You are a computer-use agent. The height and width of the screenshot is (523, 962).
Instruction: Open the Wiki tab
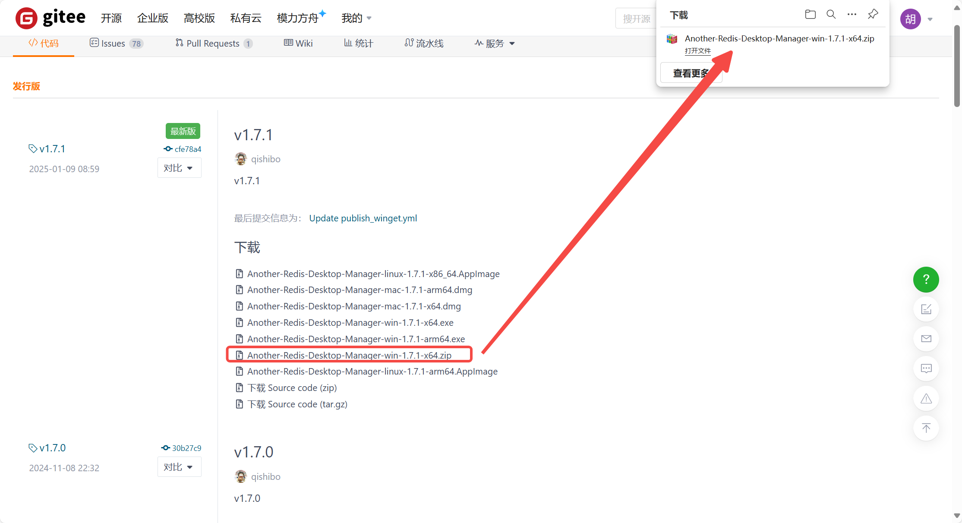[x=298, y=43]
